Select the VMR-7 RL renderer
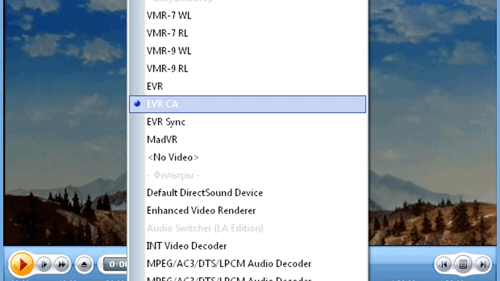 click(x=167, y=34)
